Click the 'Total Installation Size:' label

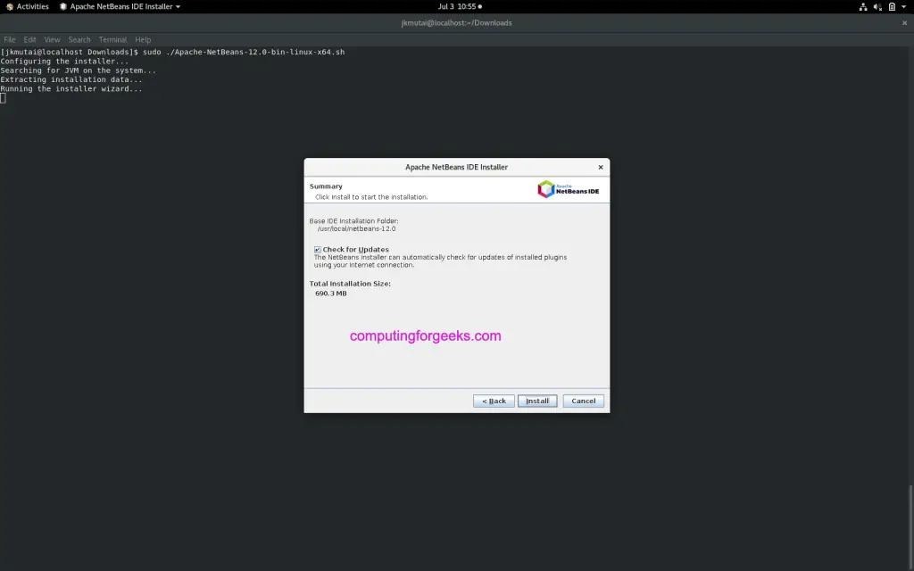(x=350, y=284)
